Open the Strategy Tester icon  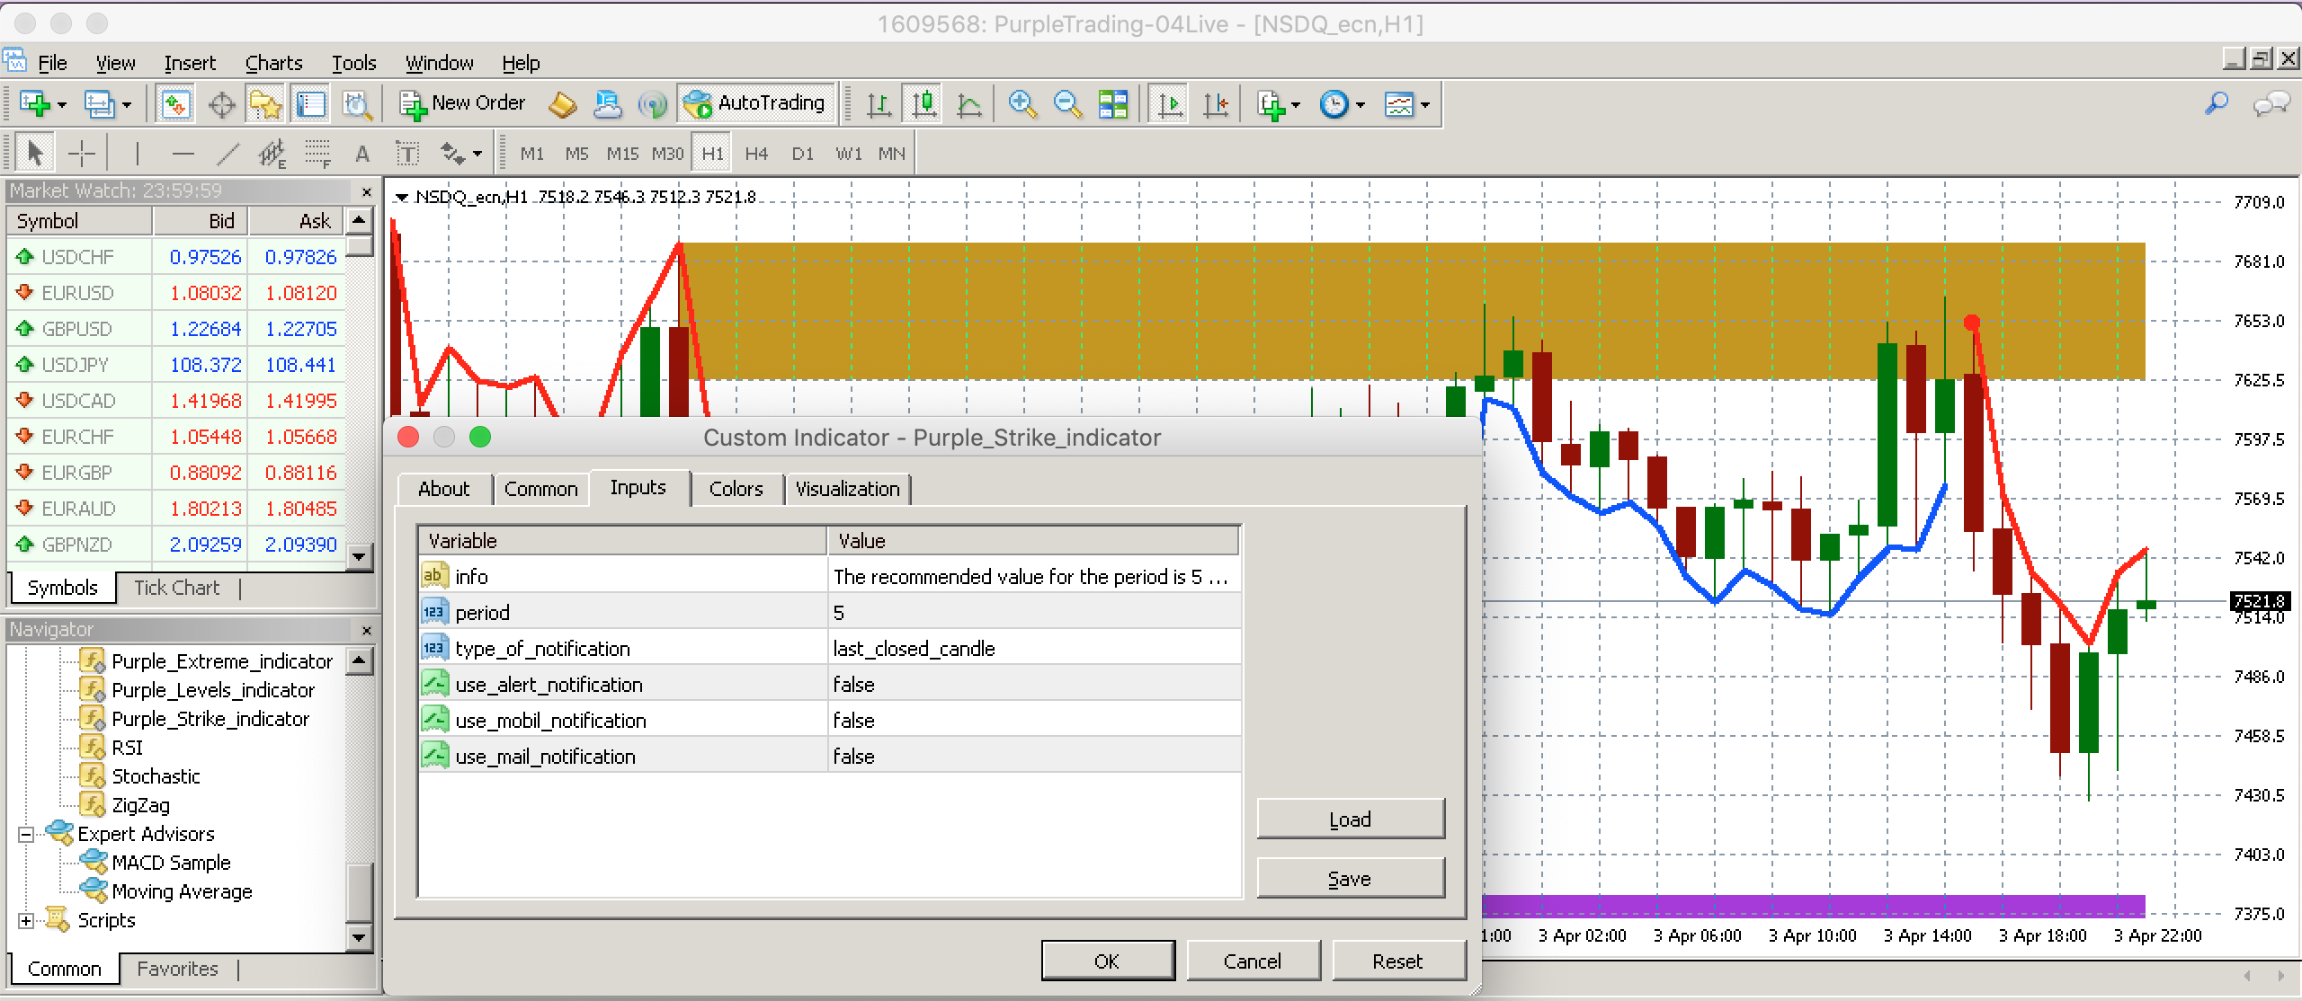pos(357,104)
